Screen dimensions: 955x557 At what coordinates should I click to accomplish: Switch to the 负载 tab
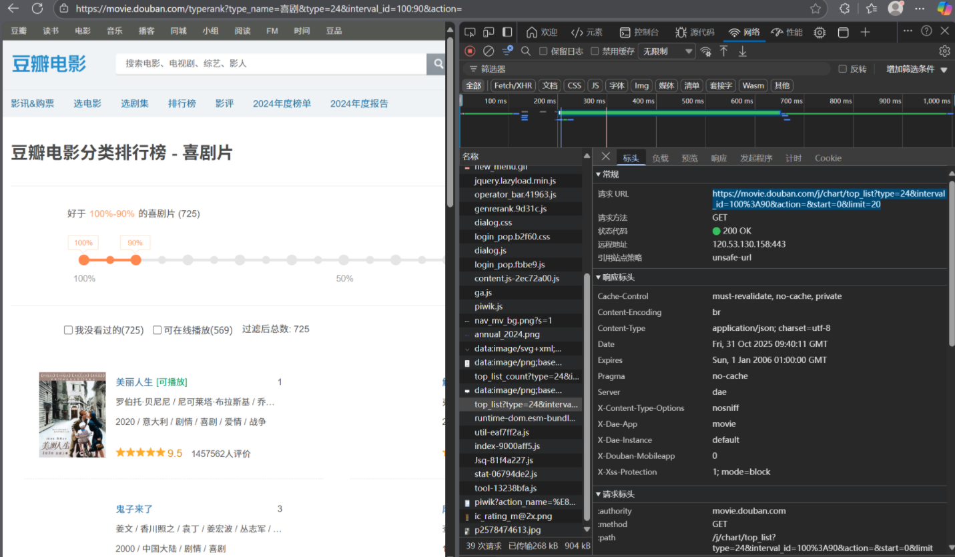[660, 158]
